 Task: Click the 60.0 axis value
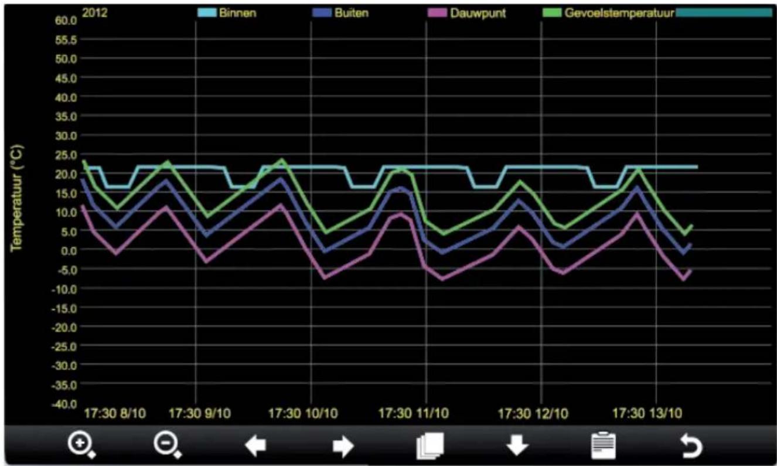click(x=67, y=21)
